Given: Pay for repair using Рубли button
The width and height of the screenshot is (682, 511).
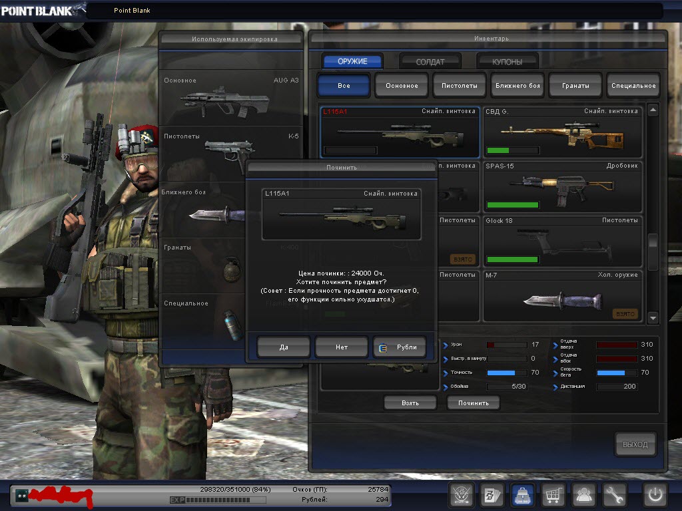Looking at the screenshot, I should pyautogui.click(x=400, y=347).
